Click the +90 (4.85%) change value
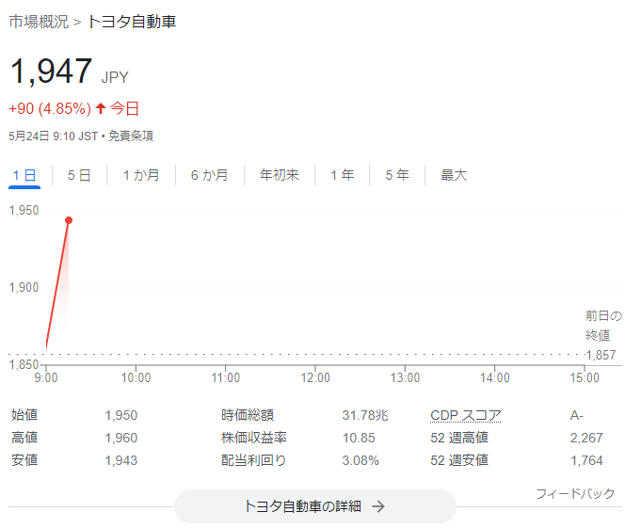Screen dimensions: 625x528 coord(50,108)
